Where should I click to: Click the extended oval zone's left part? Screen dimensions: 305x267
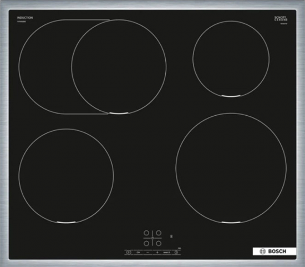(45, 66)
